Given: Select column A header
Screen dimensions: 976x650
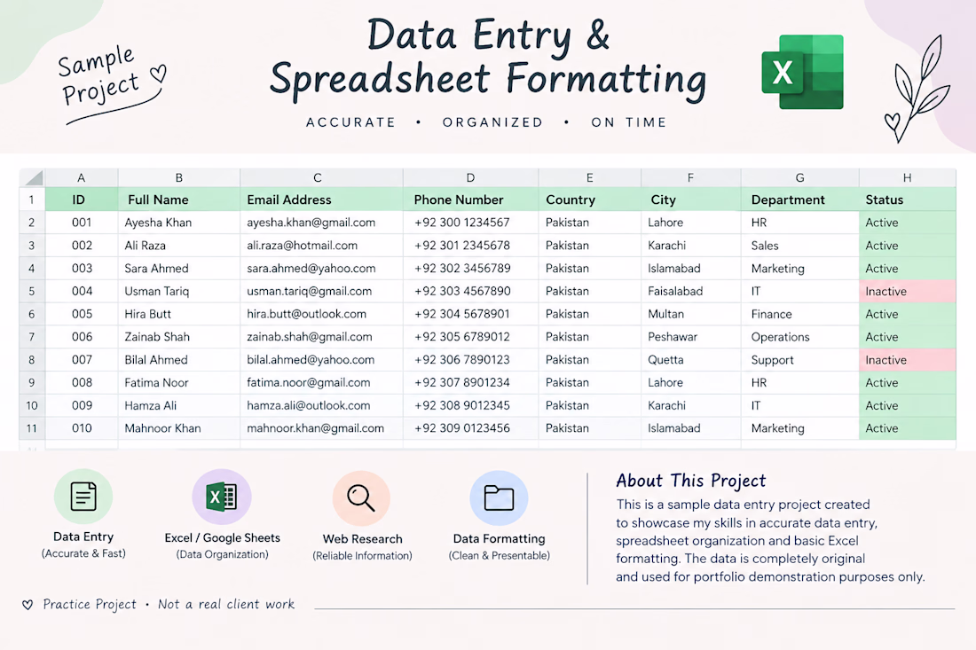Looking at the screenshot, I should (81, 178).
